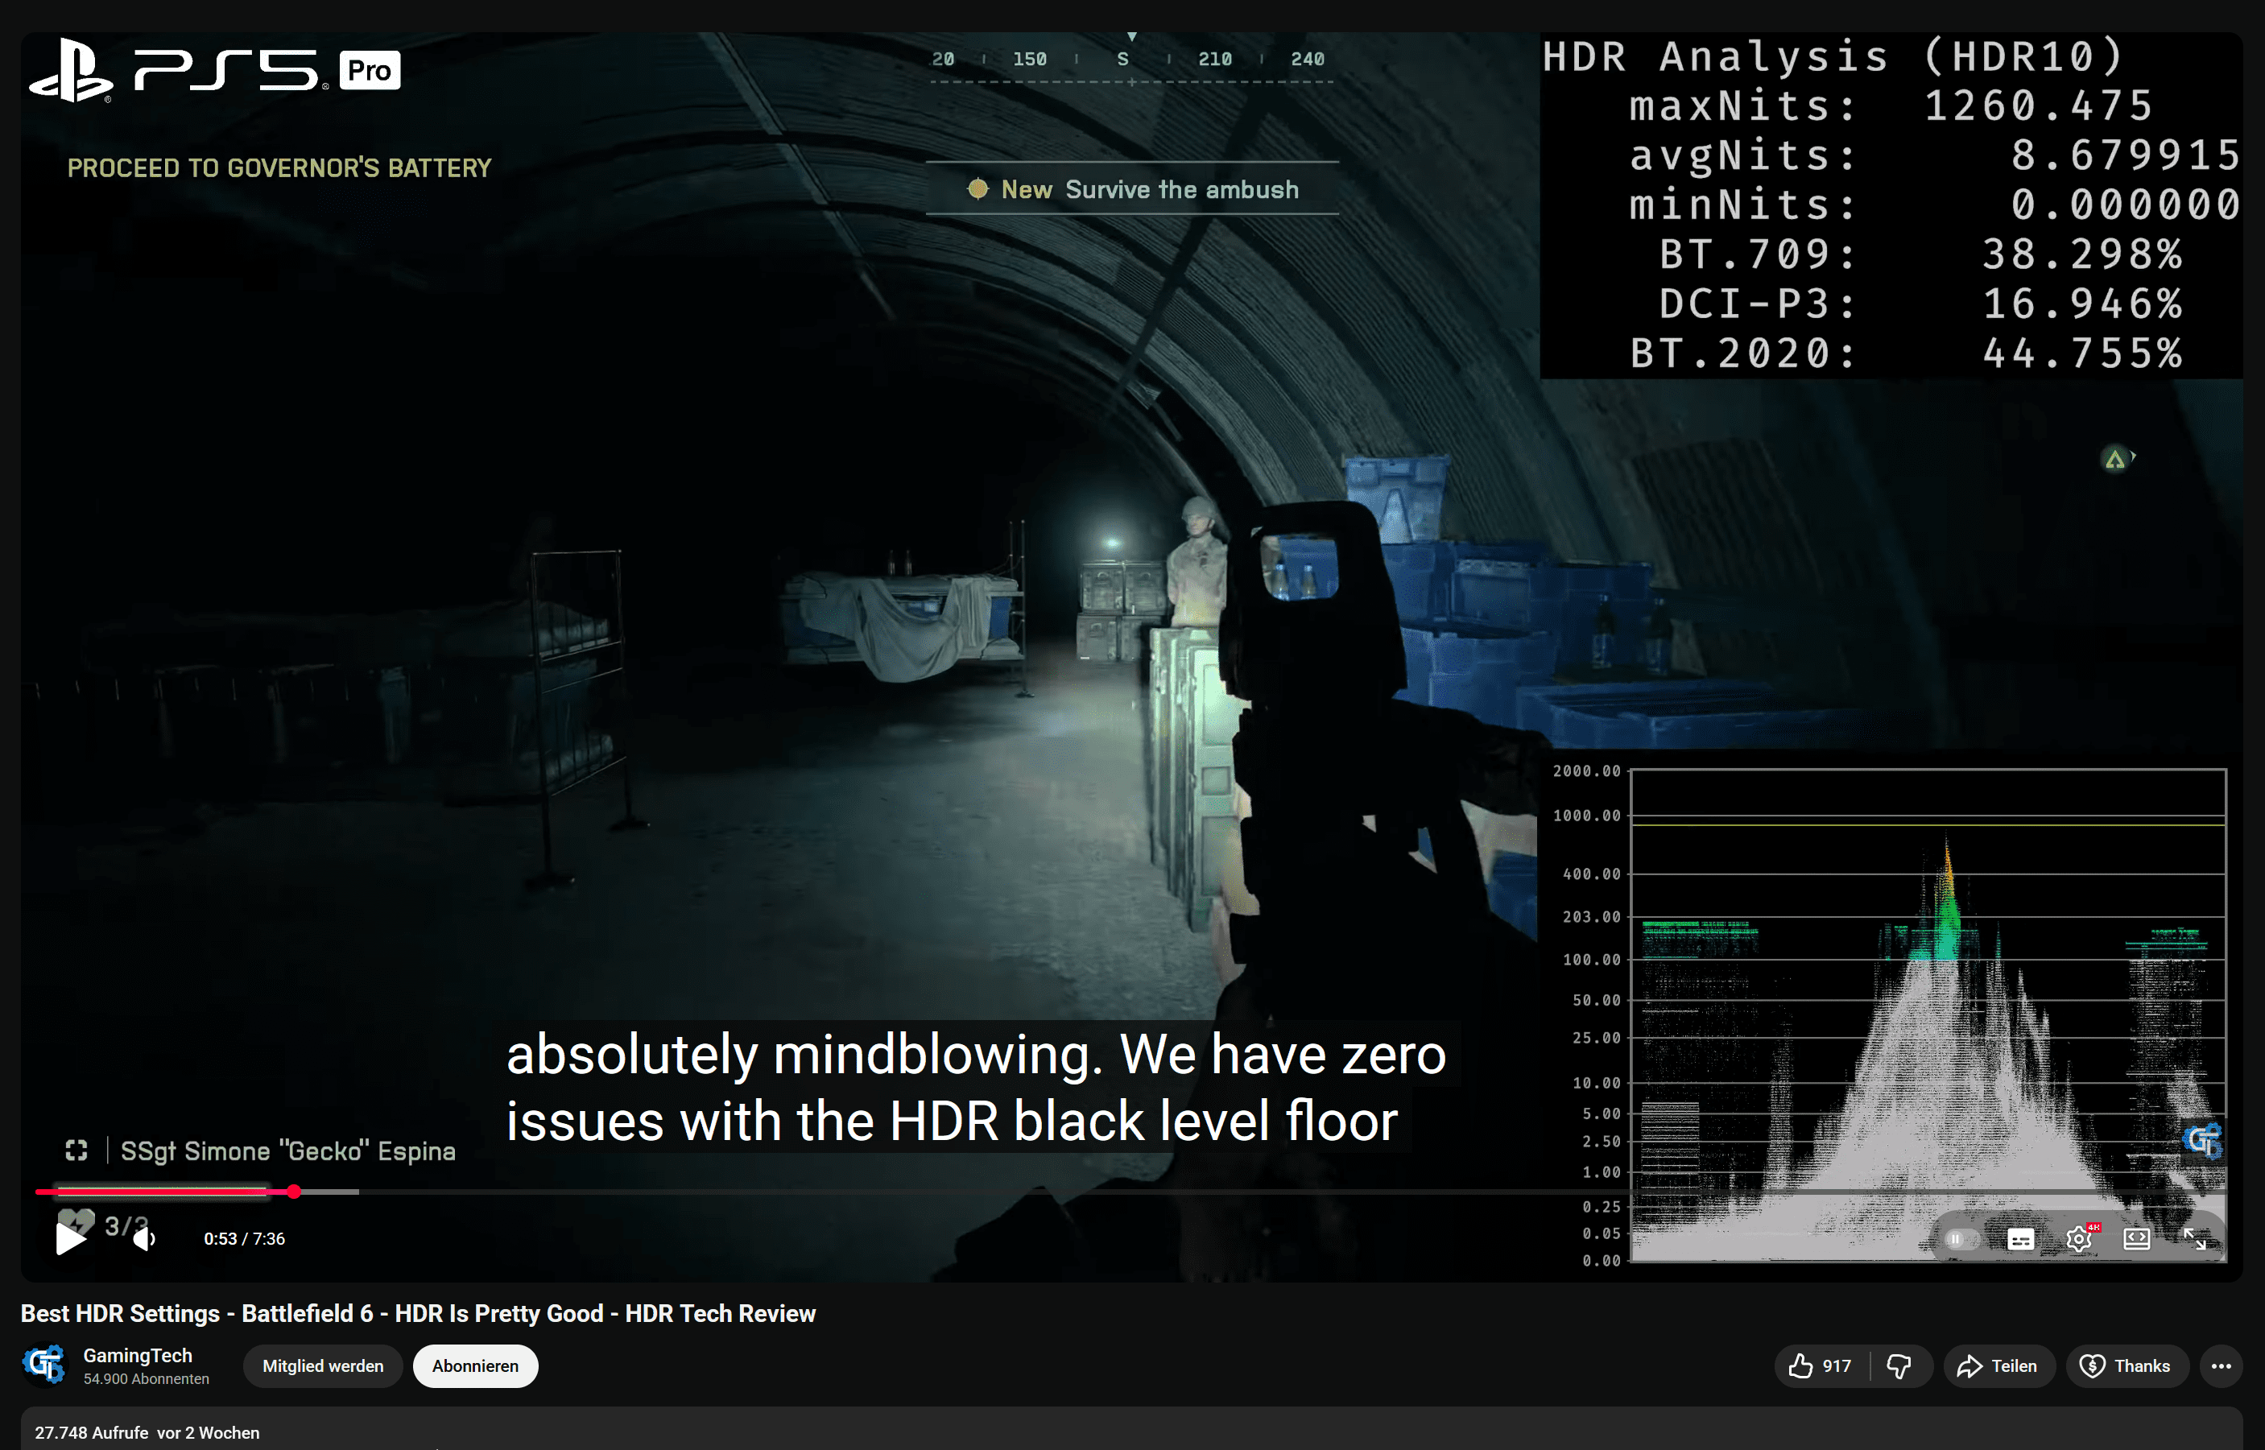Click the red progress bar scrubber
This screenshot has height=1450, width=2265.
coord(294,1192)
